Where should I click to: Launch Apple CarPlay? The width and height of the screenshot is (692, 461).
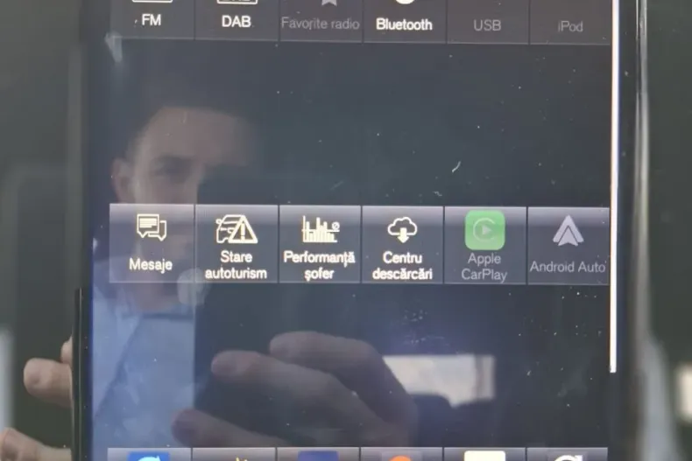click(x=485, y=246)
